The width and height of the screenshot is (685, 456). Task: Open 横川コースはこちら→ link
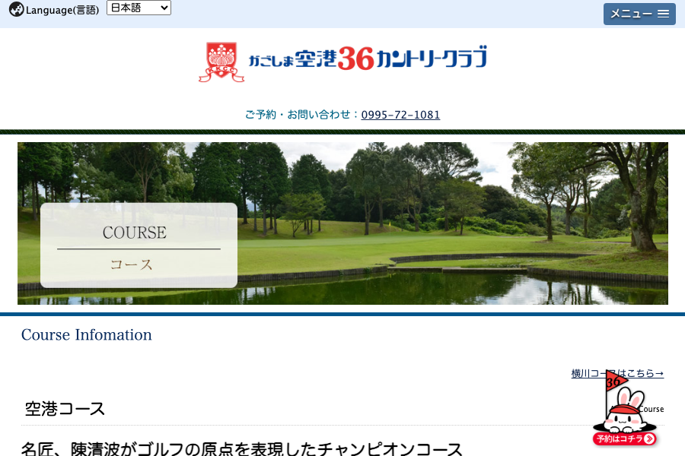click(x=617, y=373)
